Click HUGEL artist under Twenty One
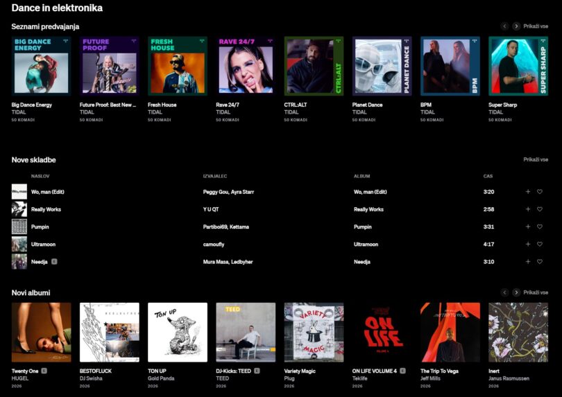562x397 pixels. (x=20, y=378)
